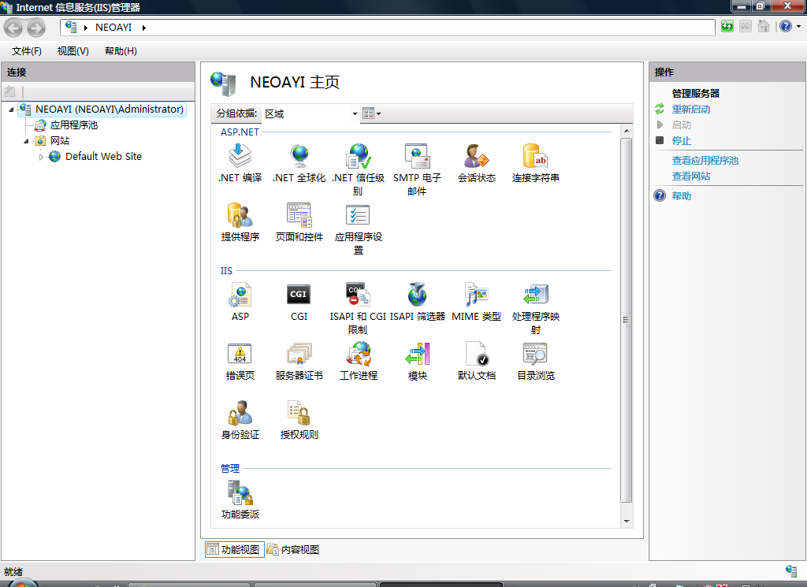Open 提供程序 feature
This screenshot has width=807, height=587.
240,222
